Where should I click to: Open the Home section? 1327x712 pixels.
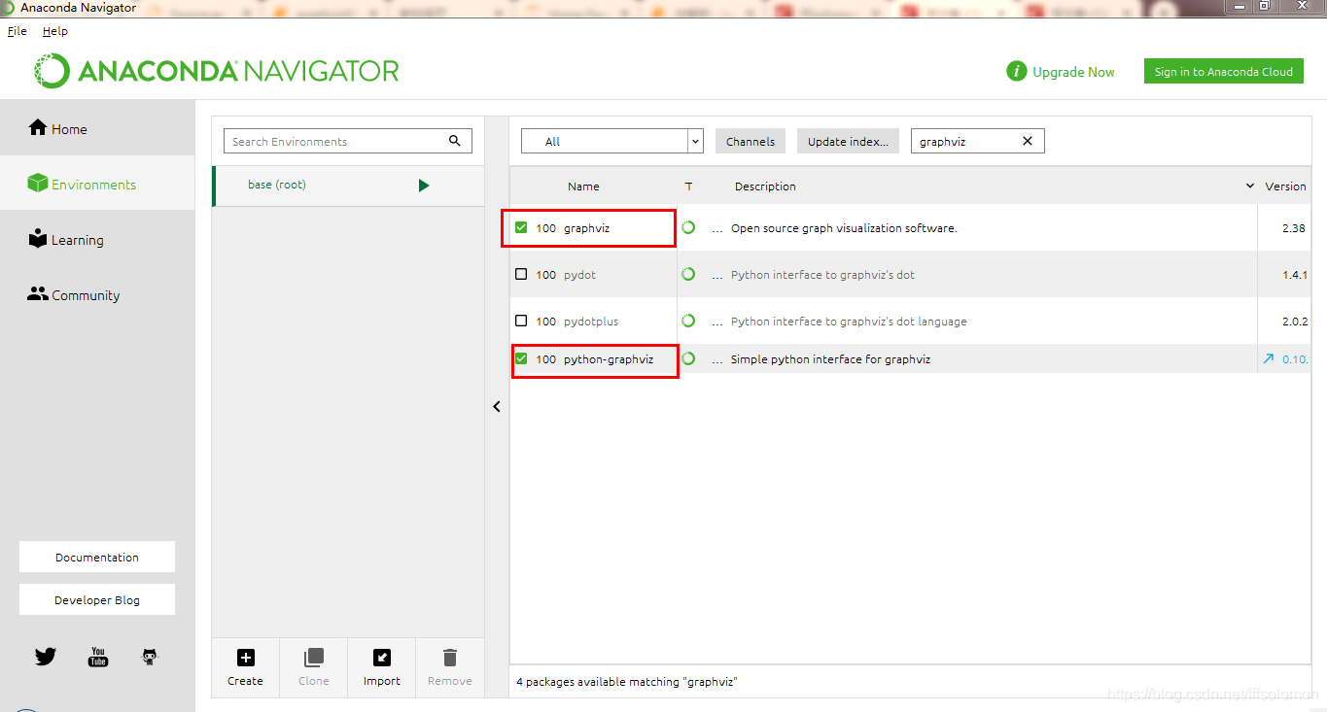[x=97, y=128]
